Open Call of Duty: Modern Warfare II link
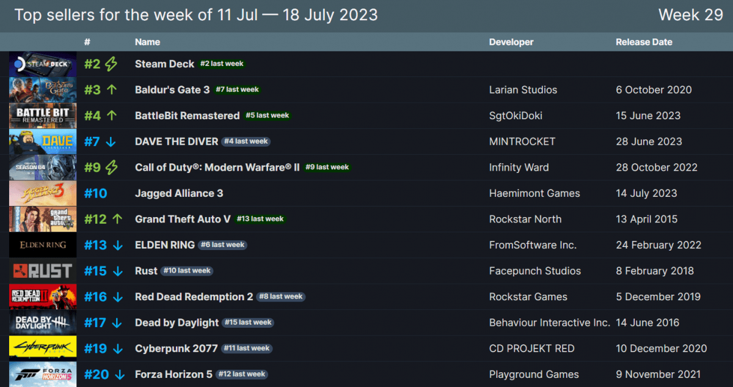The height and width of the screenshot is (387, 733). pyautogui.click(x=217, y=167)
